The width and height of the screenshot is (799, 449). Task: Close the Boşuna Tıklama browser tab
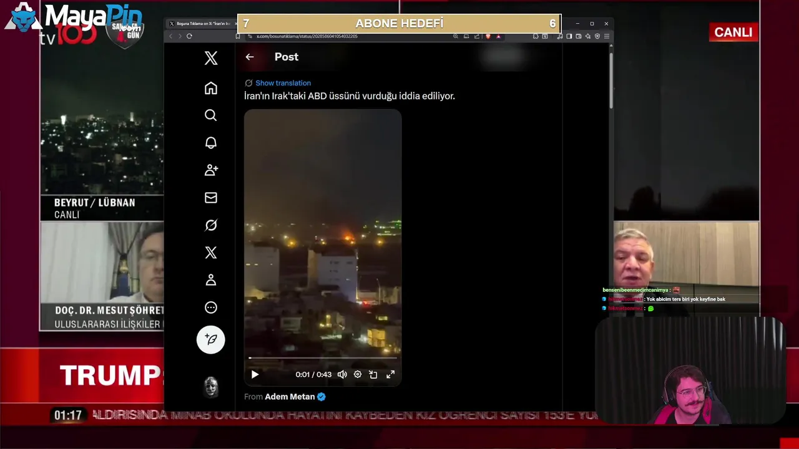tap(236, 24)
